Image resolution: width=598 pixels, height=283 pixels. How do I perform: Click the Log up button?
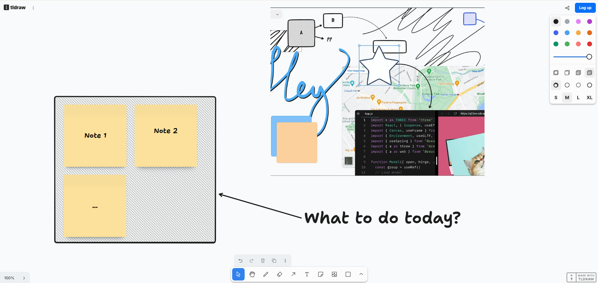click(x=585, y=8)
